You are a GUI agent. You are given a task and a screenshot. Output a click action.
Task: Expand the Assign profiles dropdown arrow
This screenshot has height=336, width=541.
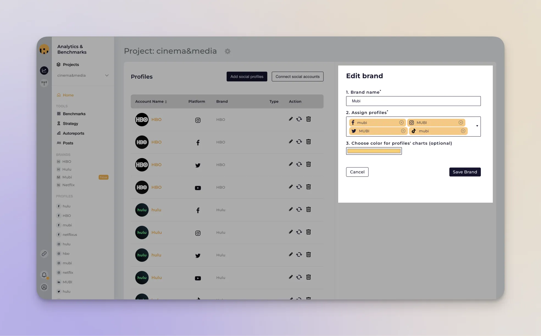click(x=477, y=126)
